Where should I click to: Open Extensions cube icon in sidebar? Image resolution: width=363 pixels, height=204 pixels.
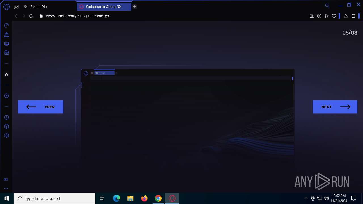[x=6, y=126]
